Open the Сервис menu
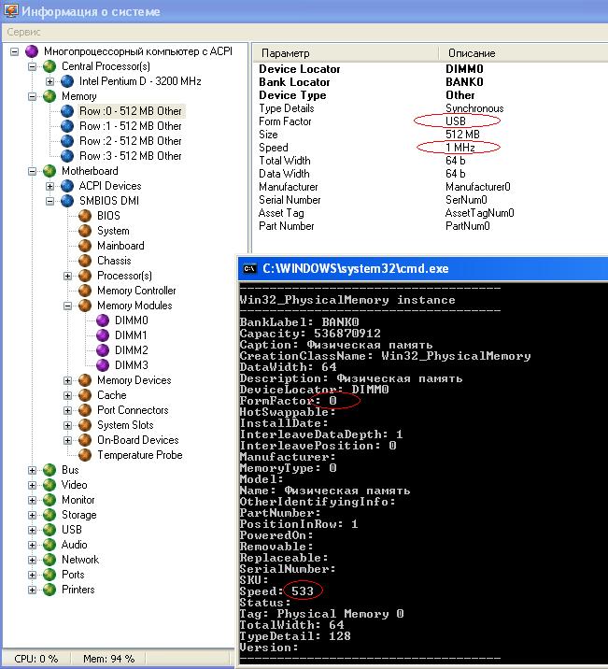Image resolution: width=608 pixels, height=669 pixels. (24, 32)
